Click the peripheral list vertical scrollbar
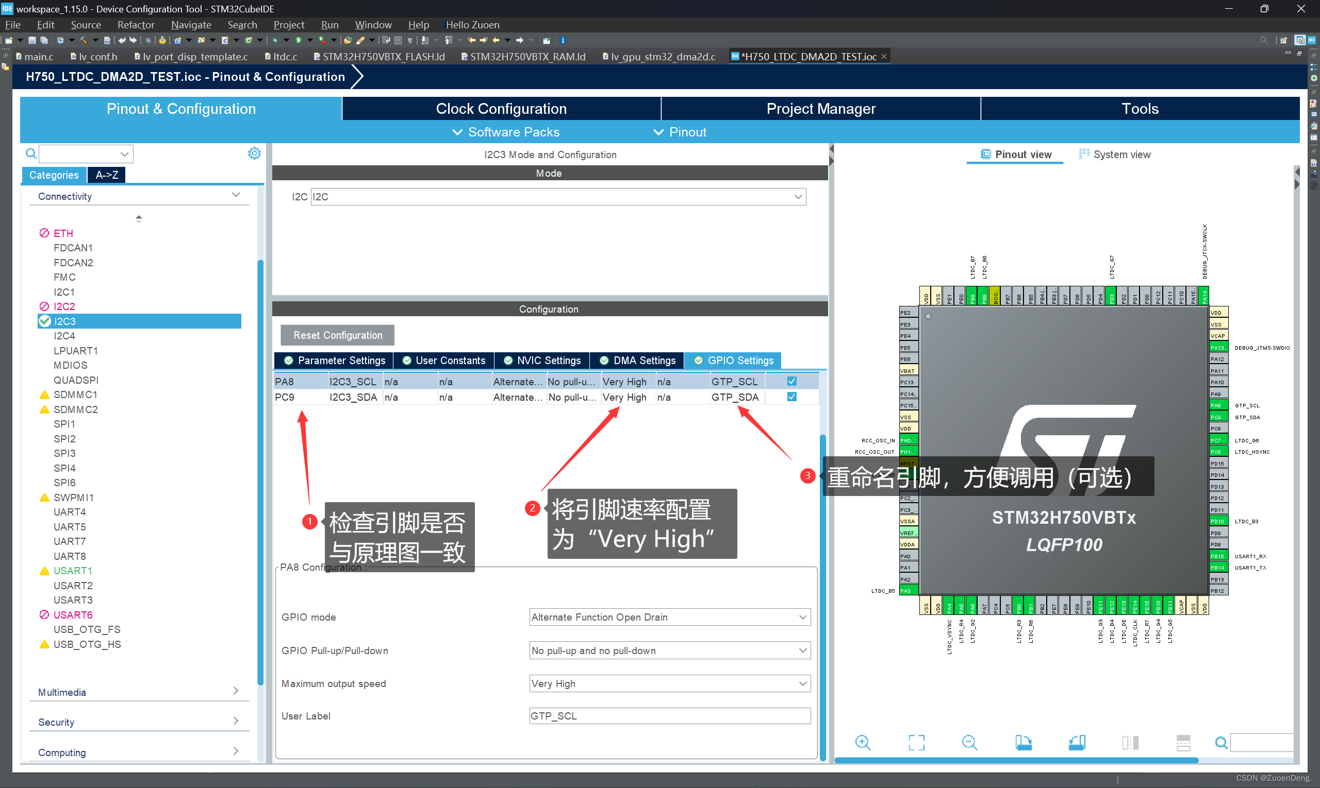 click(x=260, y=473)
